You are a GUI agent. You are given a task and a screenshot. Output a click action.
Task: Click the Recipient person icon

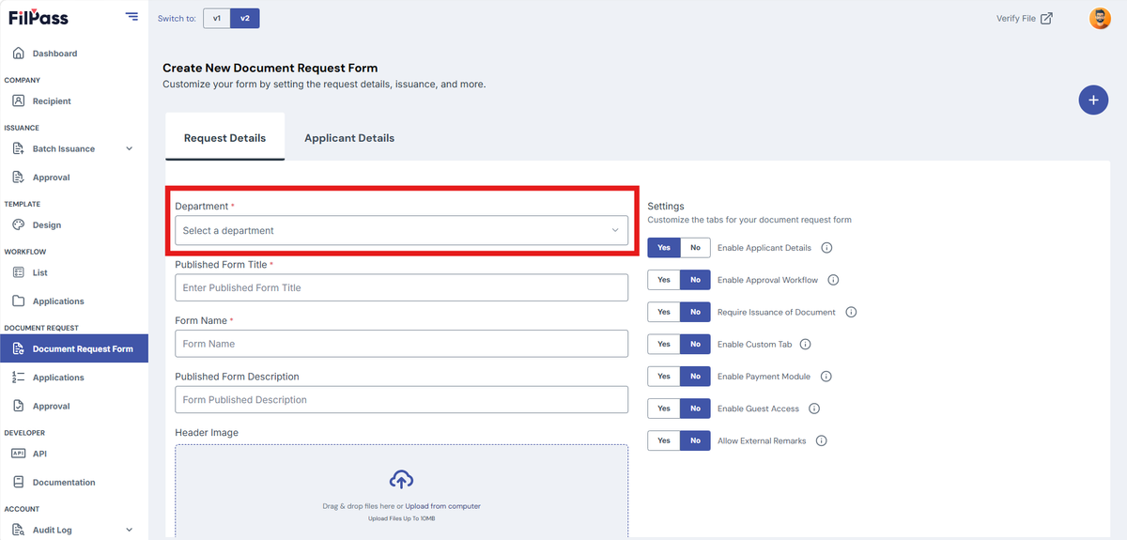tap(18, 100)
